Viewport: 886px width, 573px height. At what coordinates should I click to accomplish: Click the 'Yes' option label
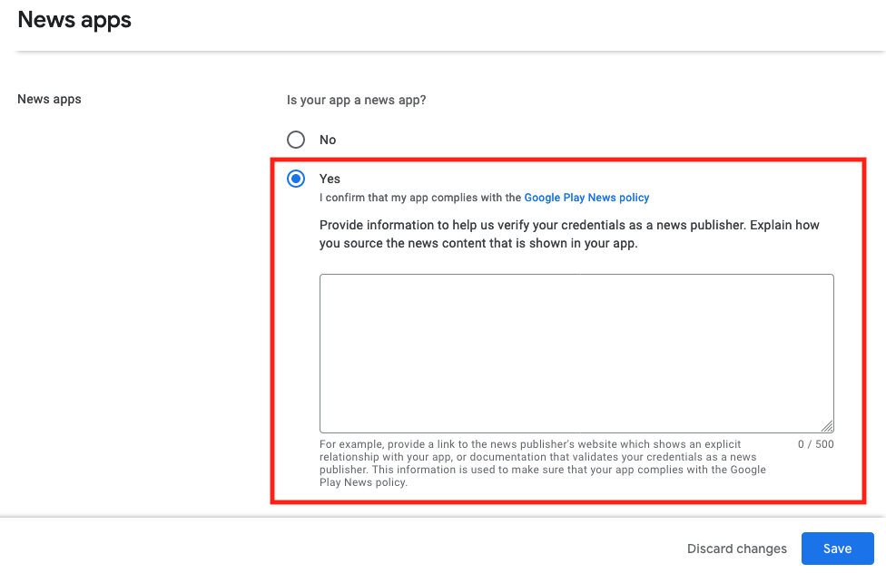pyautogui.click(x=330, y=179)
